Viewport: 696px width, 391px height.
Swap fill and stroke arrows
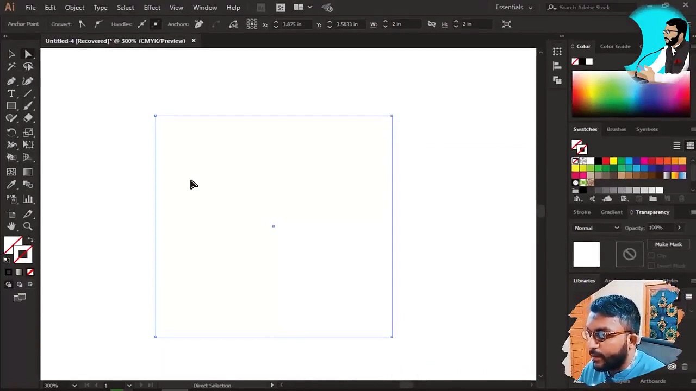(x=30, y=239)
